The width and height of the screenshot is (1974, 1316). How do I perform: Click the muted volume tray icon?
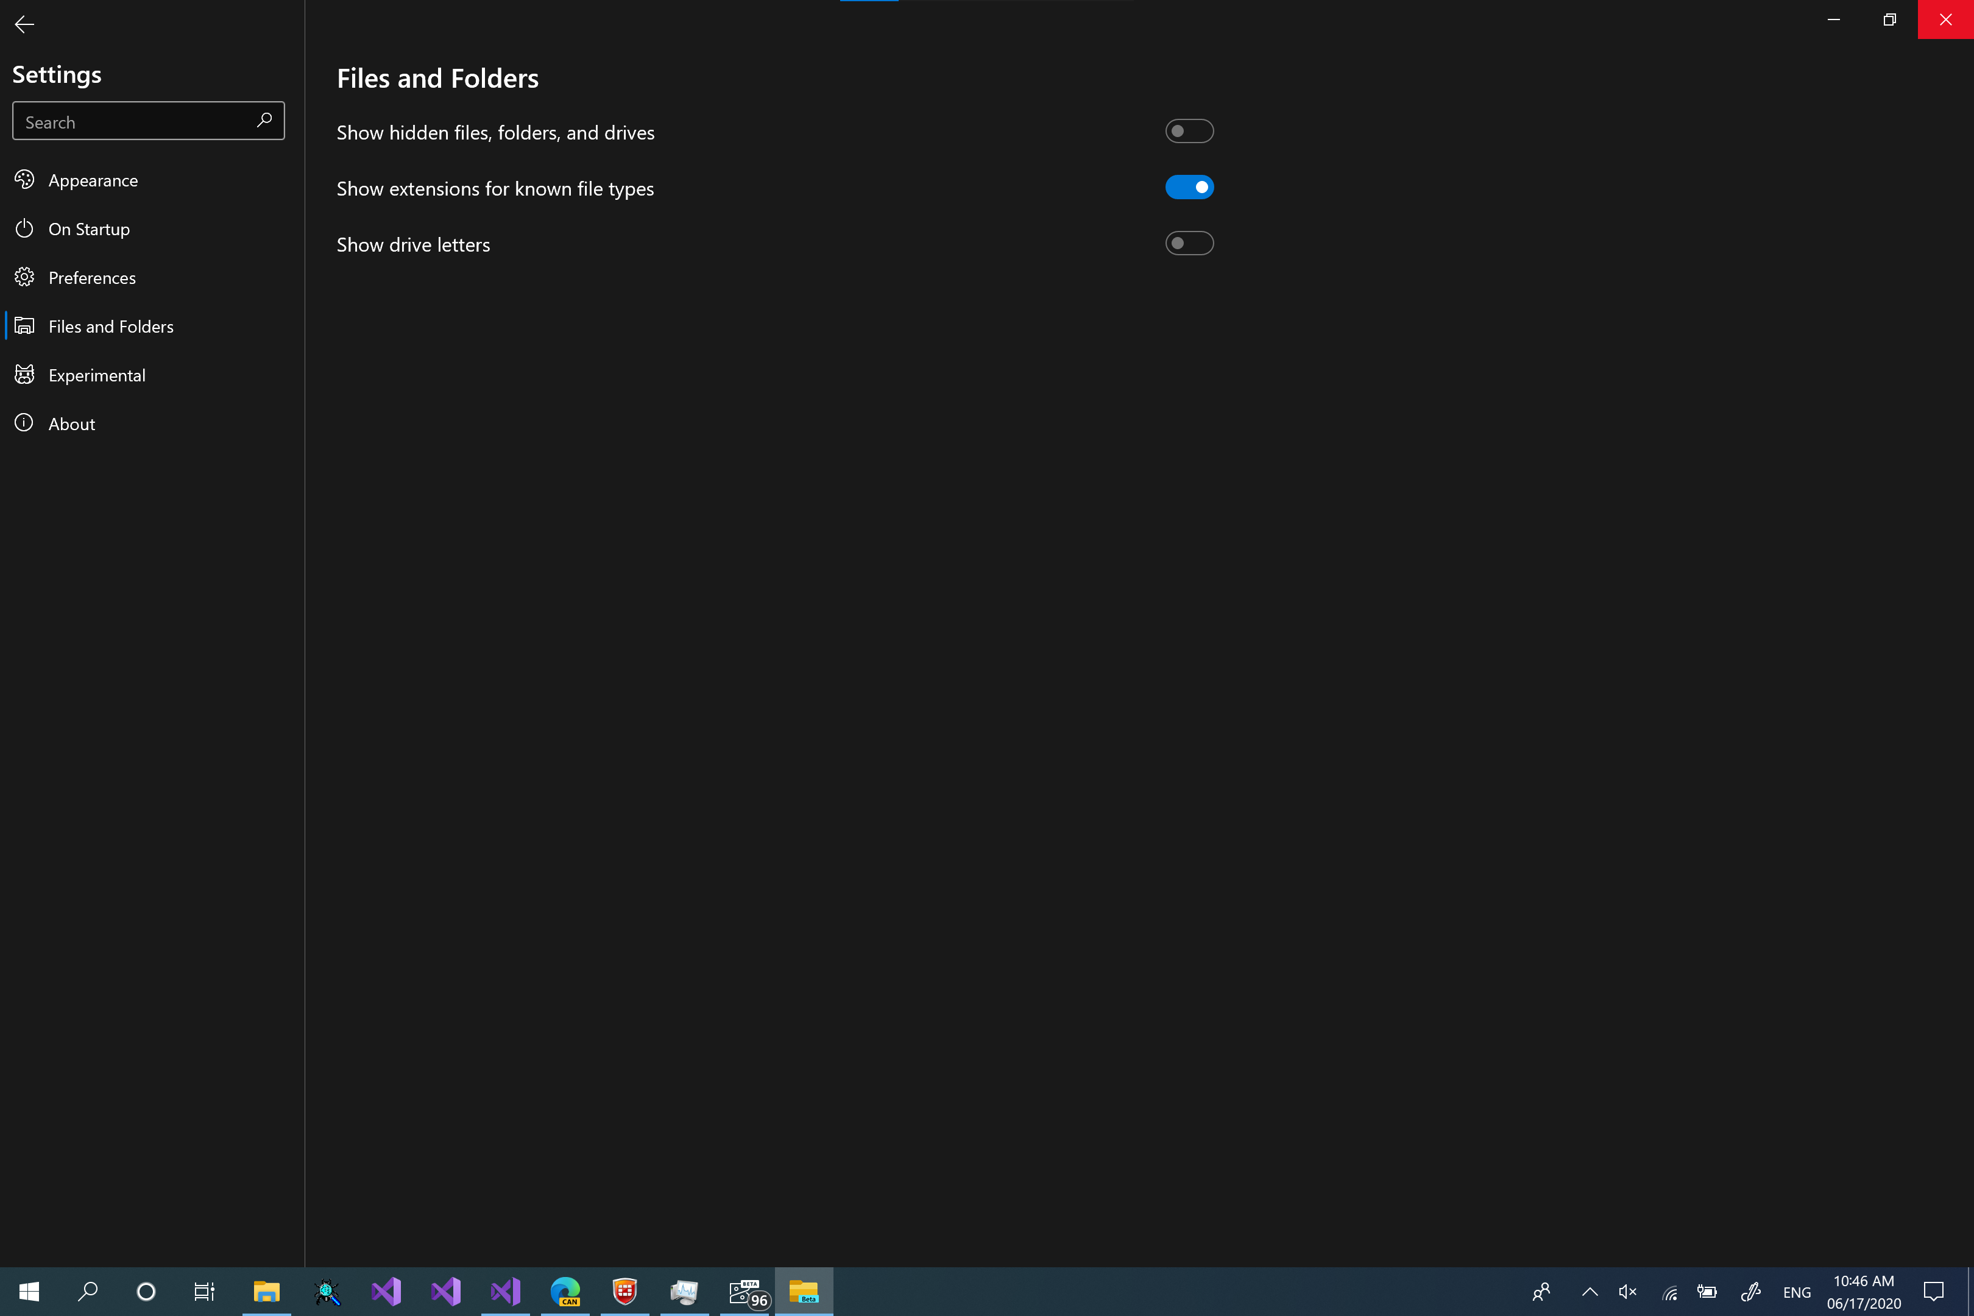1628,1292
